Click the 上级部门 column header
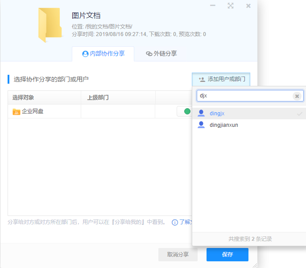Viewport: 306px width, 268px height. point(118,97)
